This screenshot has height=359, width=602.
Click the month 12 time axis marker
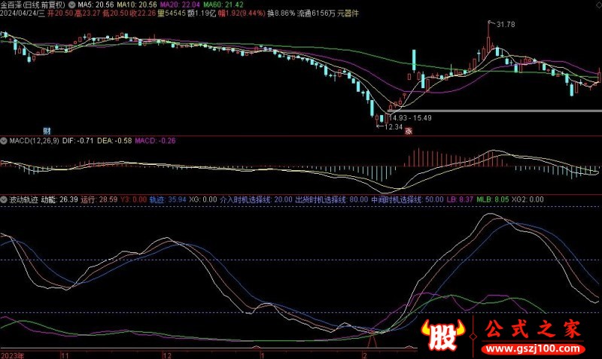[167, 355]
